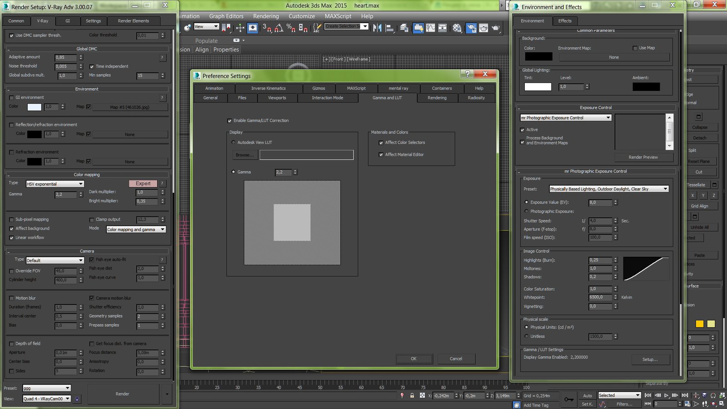This screenshot has height=409, width=727.
Task: Click OK in Preference Settings
Action: click(413, 359)
